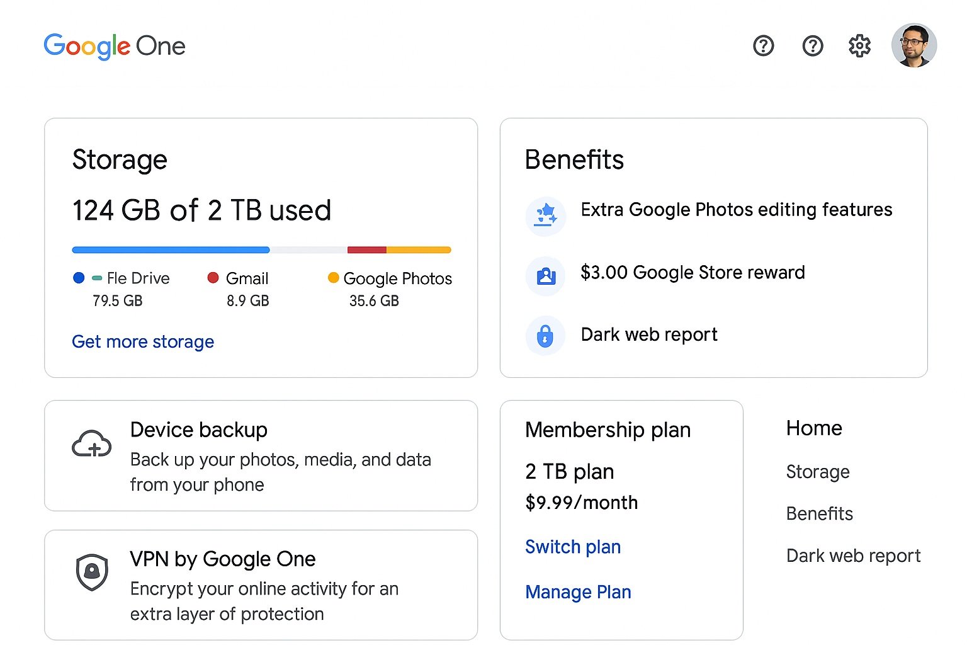
Task: Select Storage in the navigation menu
Action: [x=817, y=472]
